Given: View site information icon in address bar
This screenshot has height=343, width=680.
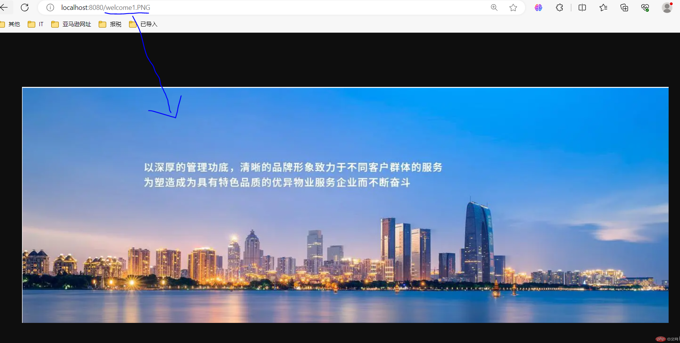Looking at the screenshot, I should coord(50,8).
